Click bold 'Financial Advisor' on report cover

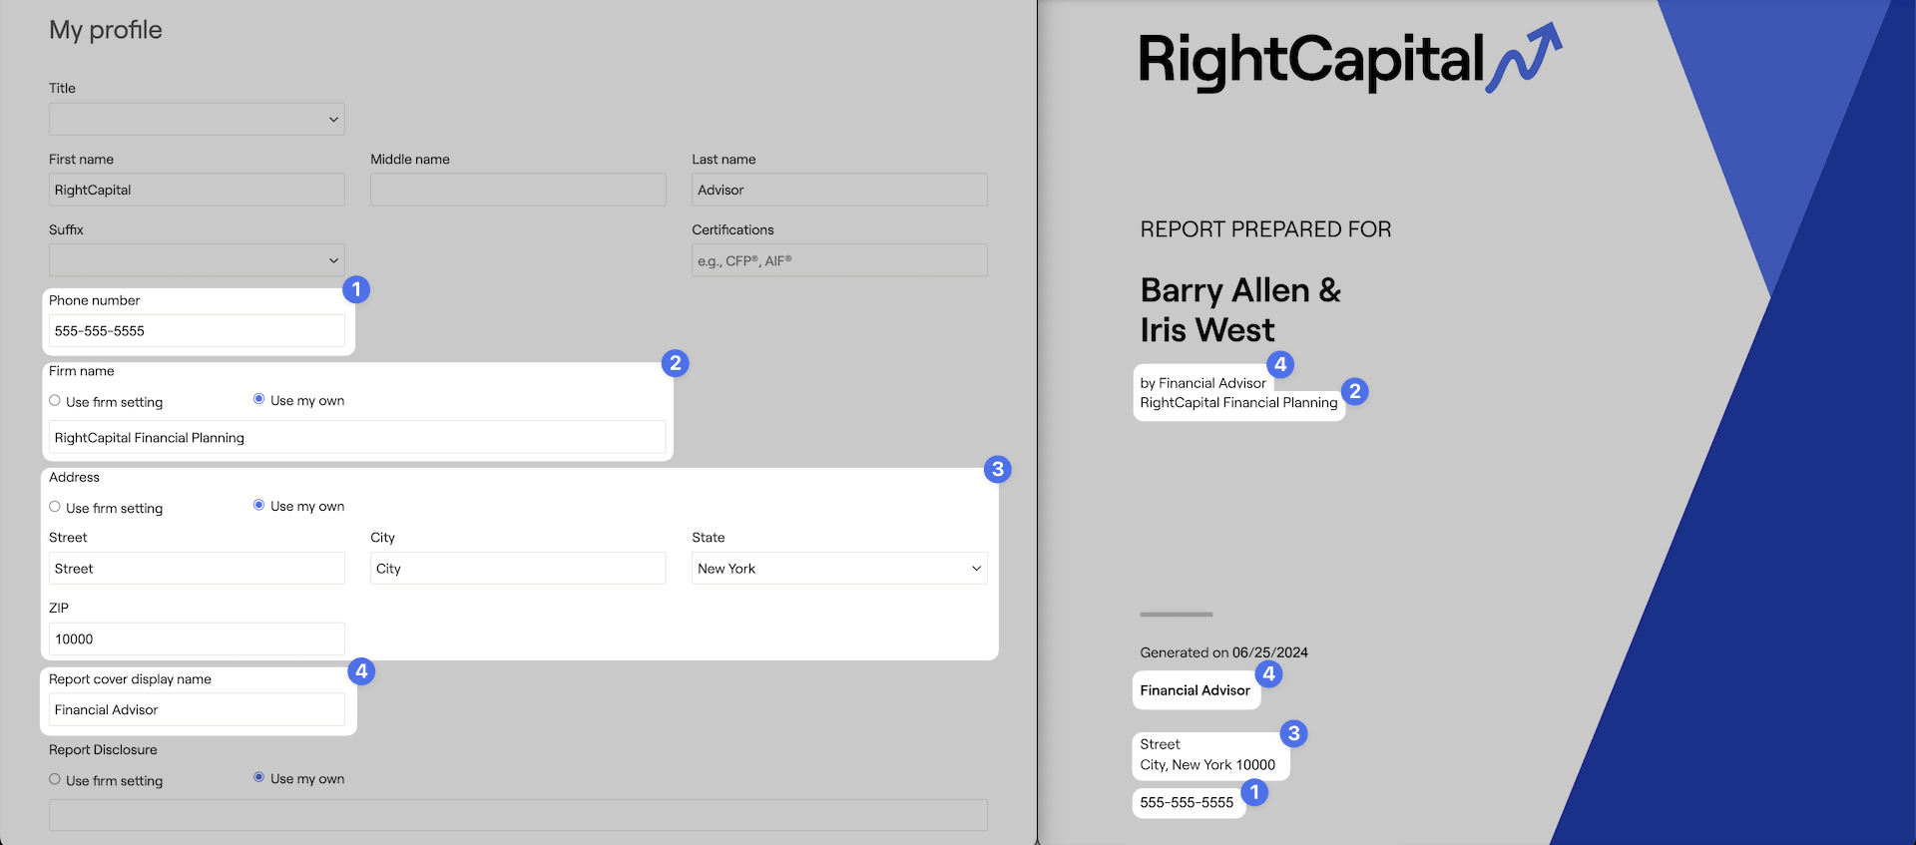[x=1195, y=690]
